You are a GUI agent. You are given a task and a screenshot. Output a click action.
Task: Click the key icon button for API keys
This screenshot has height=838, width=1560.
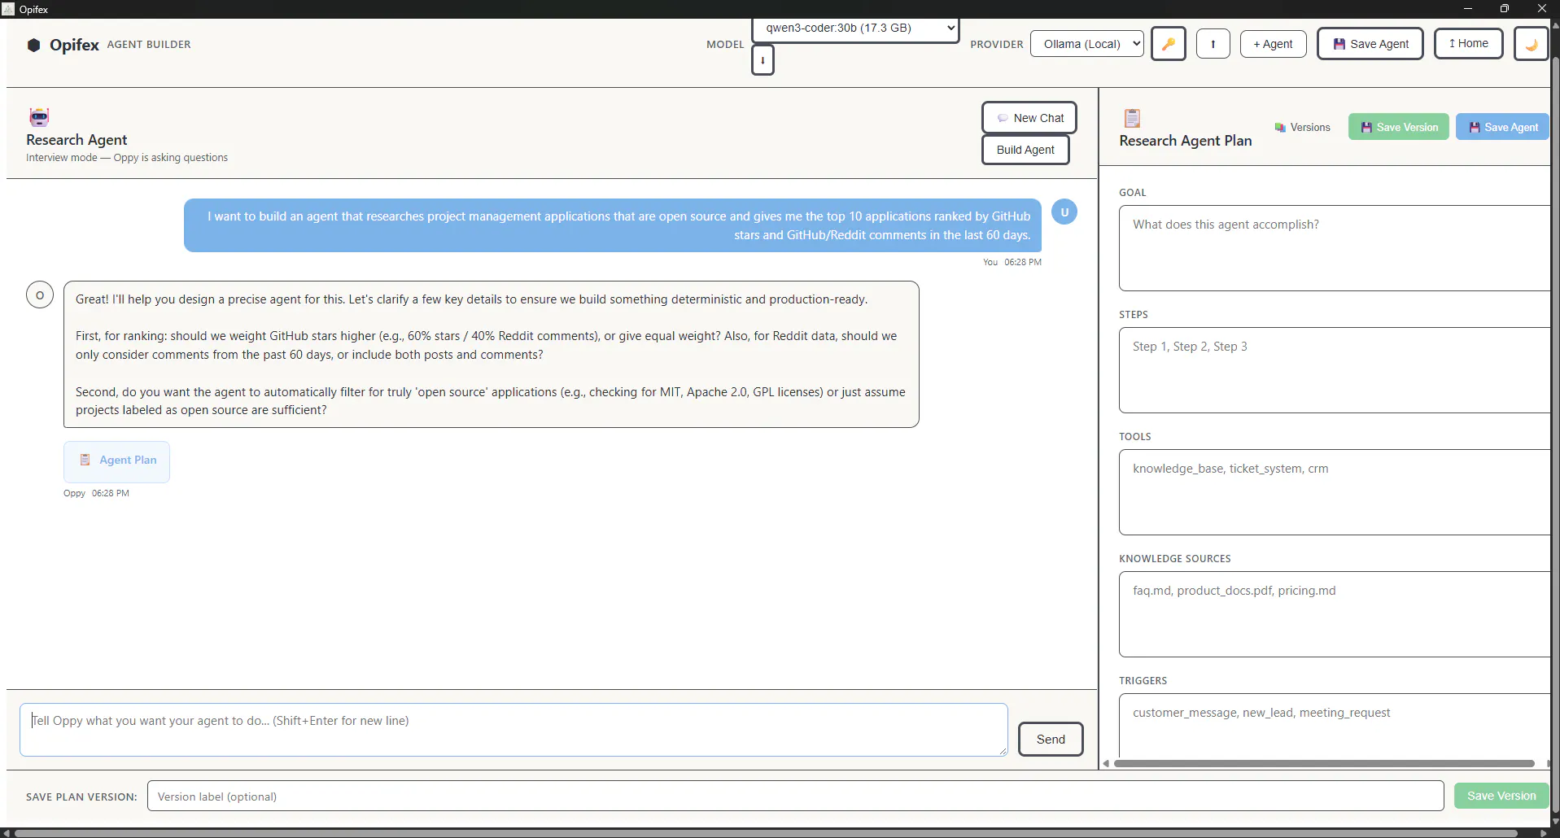click(1168, 44)
